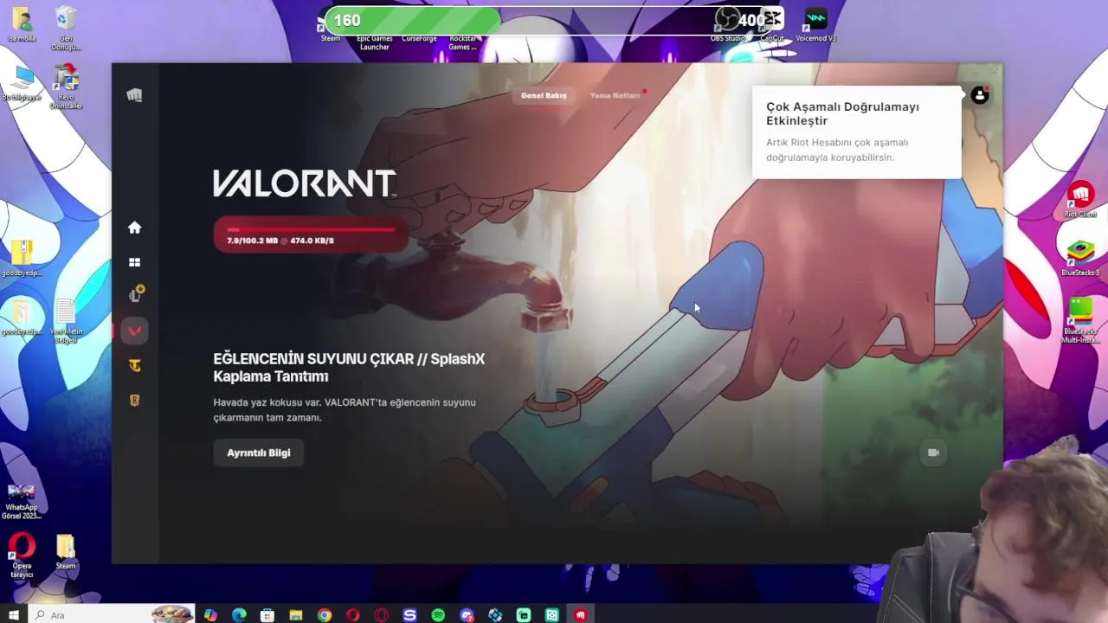
Task: Select the Geri Dönüşüm recycle bin
Action: [x=66, y=28]
